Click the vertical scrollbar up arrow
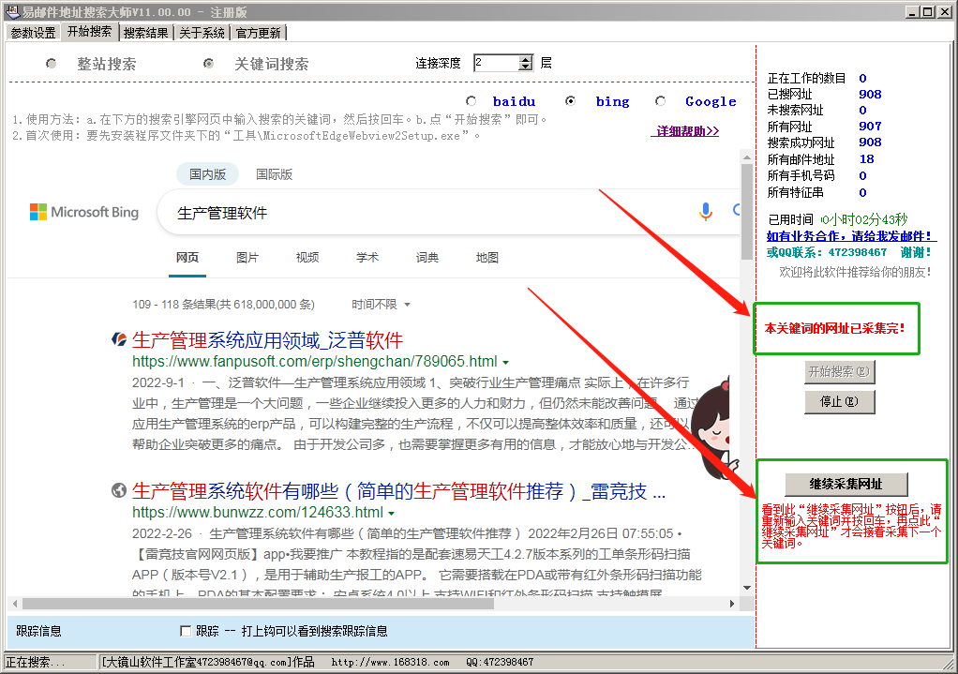The image size is (958, 674). click(x=746, y=157)
